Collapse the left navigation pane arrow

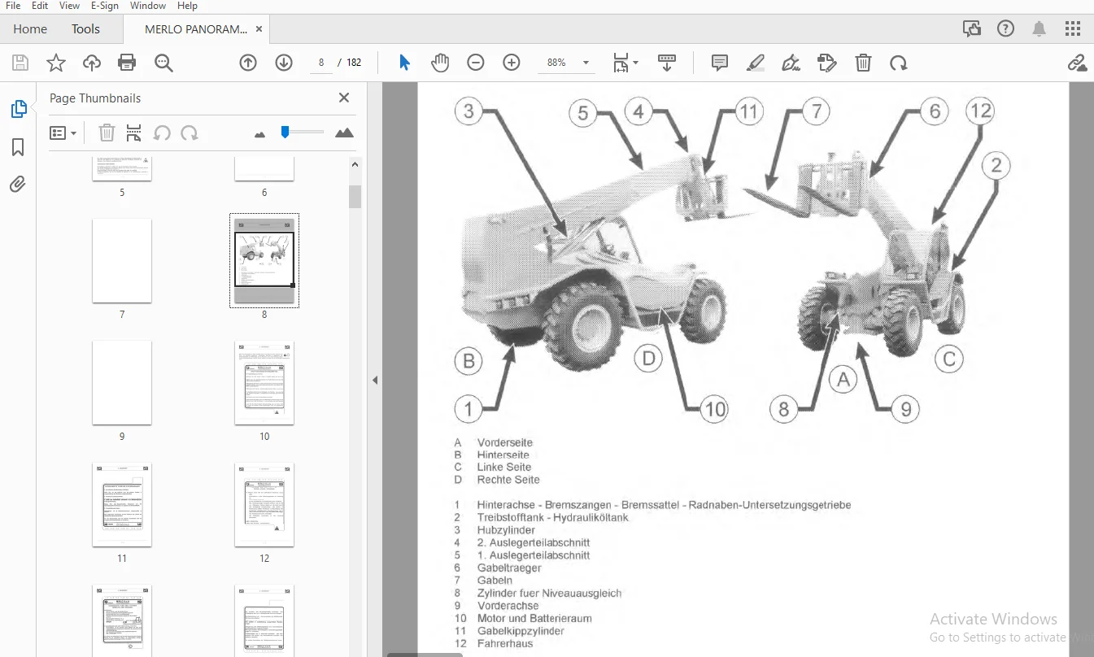point(375,380)
